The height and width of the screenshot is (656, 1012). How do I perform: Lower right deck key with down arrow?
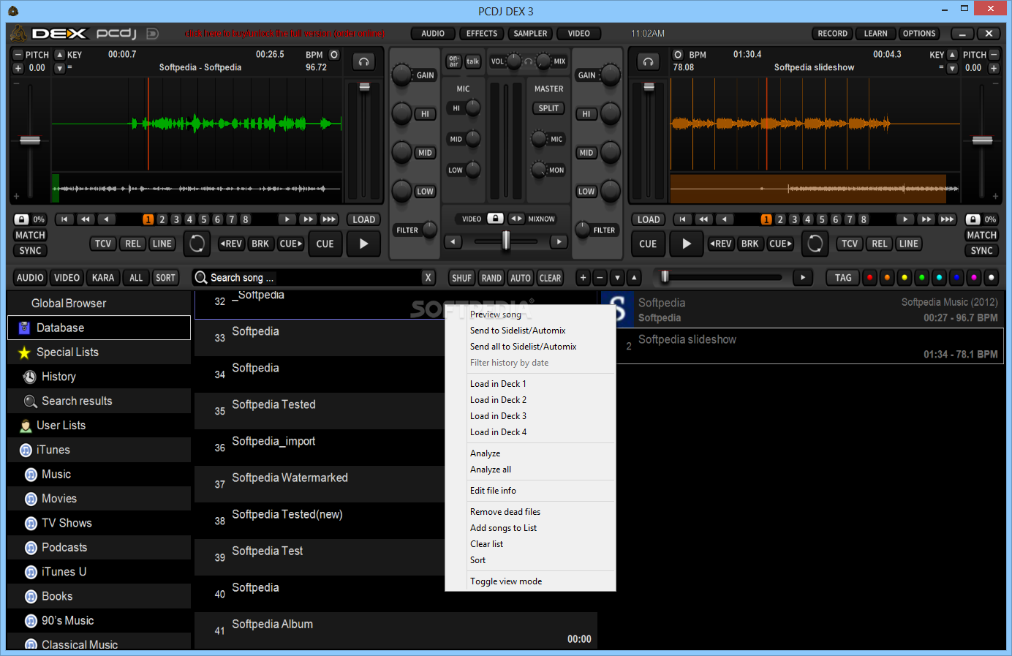[x=952, y=68]
